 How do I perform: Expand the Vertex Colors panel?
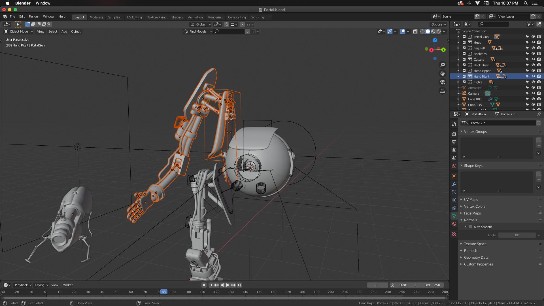(x=475, y=207)
